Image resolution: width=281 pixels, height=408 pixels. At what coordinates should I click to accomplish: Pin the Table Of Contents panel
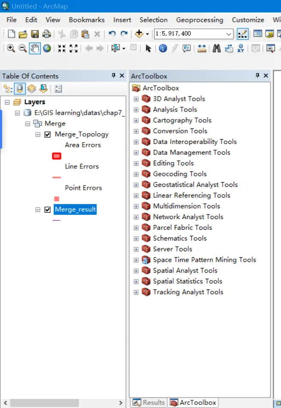pyautogui.click(x=113, y=76)
